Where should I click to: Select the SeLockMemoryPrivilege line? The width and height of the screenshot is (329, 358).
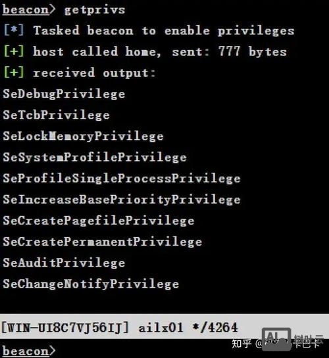pyautogui.click(x=83, y=136)
